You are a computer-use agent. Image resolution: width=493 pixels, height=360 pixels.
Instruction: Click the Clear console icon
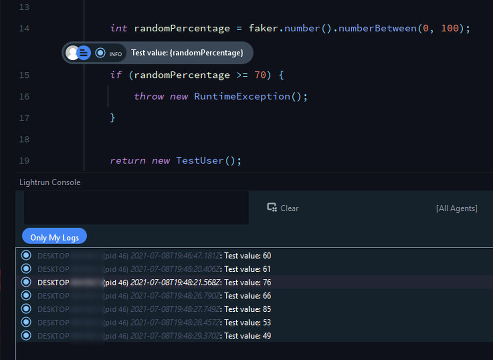(272, 208)
